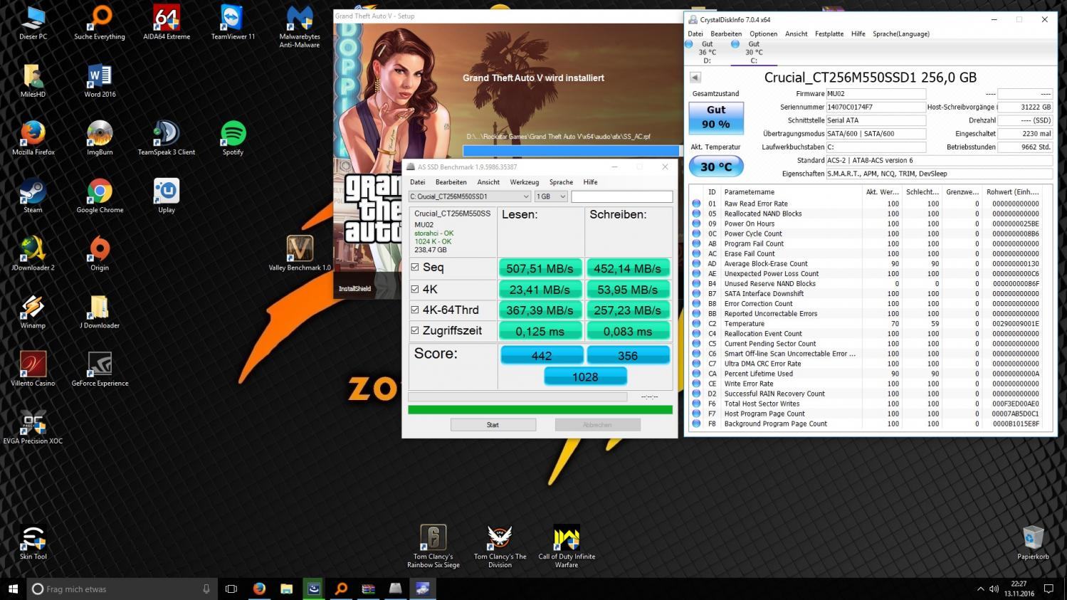
Task: Toggle the Seq benchmark checkbox
Action: (415, 268)
